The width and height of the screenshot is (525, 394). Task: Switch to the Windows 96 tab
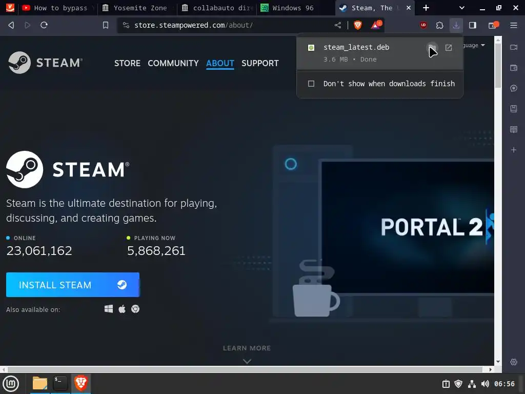pos(295,8)
